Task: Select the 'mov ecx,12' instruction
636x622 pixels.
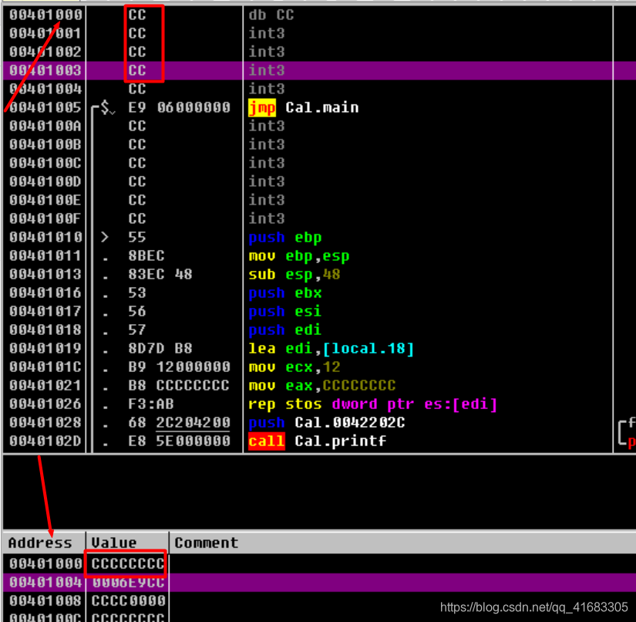Action: coord(294,367)
